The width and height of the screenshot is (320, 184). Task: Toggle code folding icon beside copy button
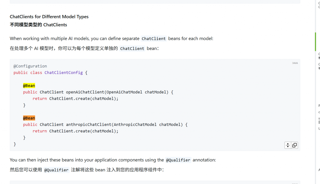[x=288, y=145]
